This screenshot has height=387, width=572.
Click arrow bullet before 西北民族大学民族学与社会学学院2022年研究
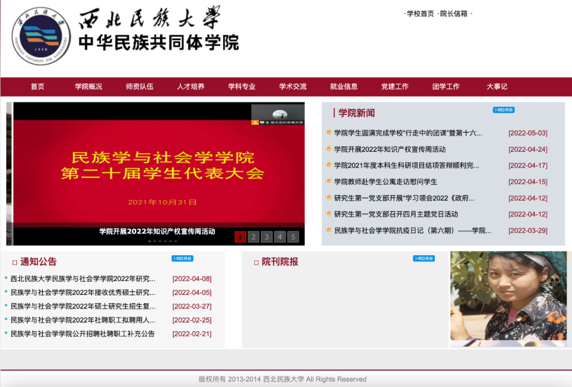point(6,277)
